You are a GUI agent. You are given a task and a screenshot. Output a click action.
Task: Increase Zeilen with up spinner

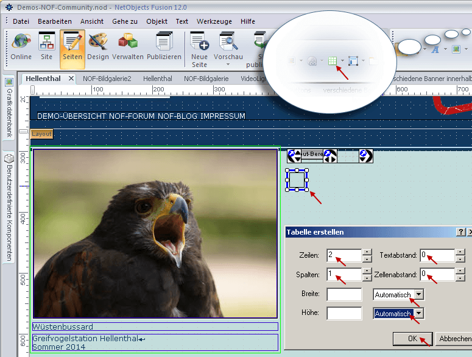pyautogui.click(x=367, y=252)
